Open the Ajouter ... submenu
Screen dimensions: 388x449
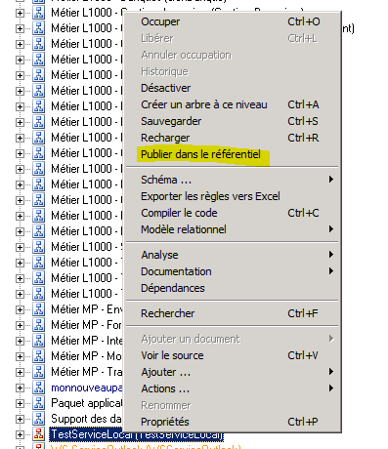[x=232, y=372]
